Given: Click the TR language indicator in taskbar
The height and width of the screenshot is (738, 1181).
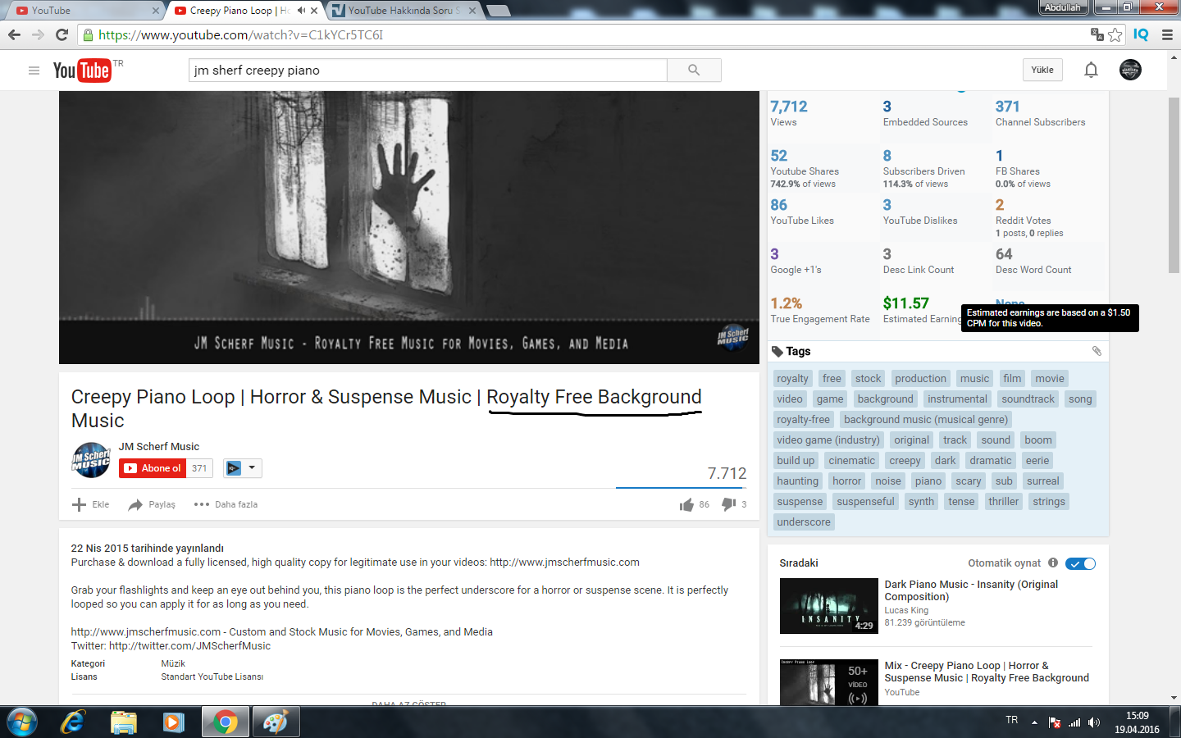Looking at the screenshot, I should point(1012,720).
